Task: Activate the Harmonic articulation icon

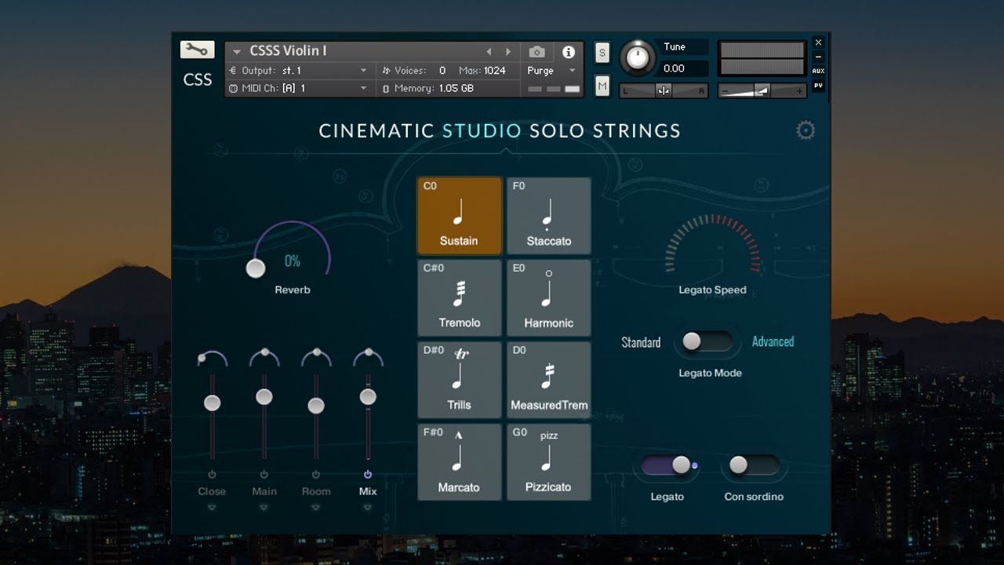Action: click(x=548, y=297)
